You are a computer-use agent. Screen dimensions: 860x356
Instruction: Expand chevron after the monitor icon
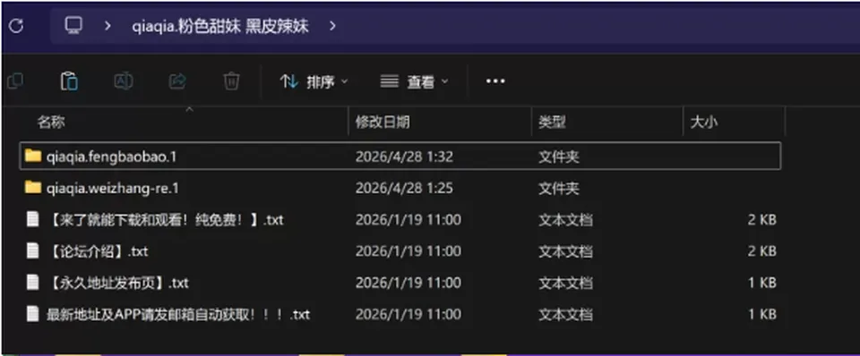click(x=107, y=26)
